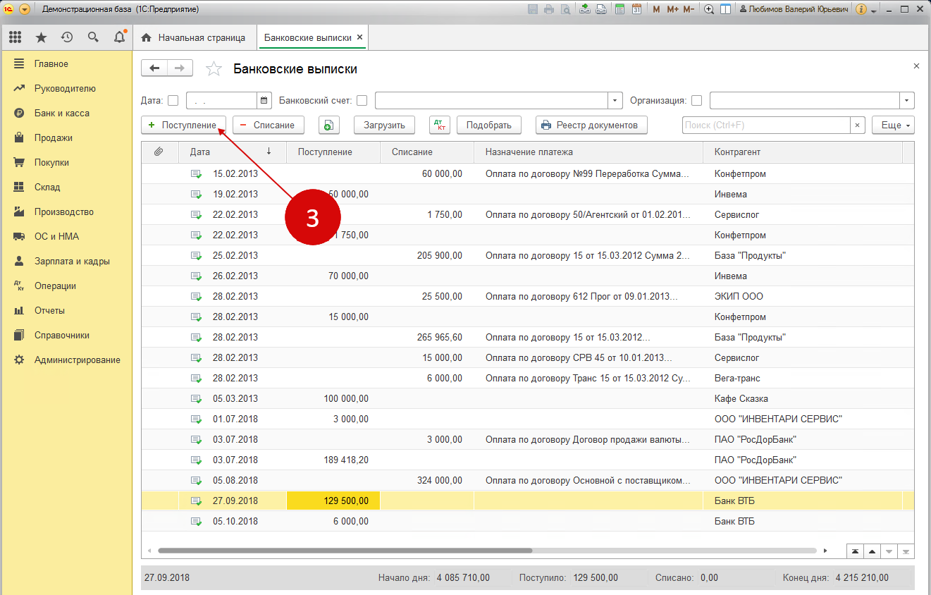The width and height of the screenshot is (931, 595).
Task: Add Банковские выписки to favorites star
Action: pos(213,69)
